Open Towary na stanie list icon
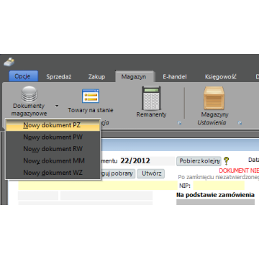The height and width of the screenshot is (259, 259). (91, 96)
